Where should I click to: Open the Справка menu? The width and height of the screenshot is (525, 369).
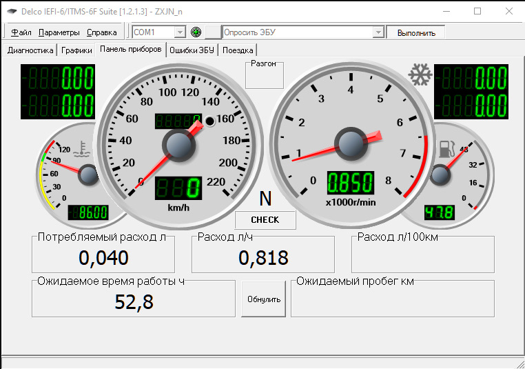(102, 32)
